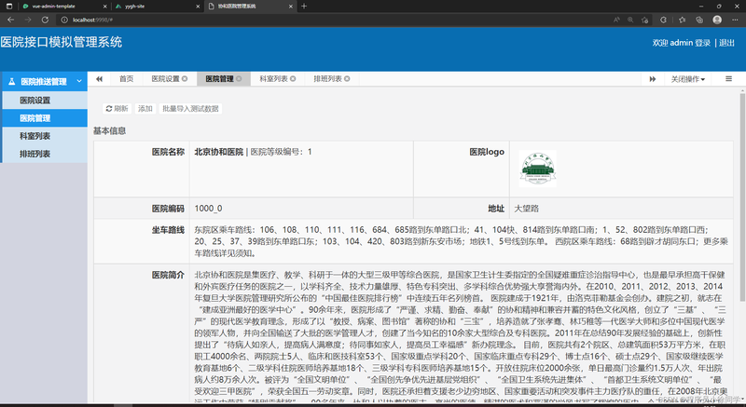Open 排班列表 in the sidebar
Viewport: 746px width, 407px height.
point(45,154)
